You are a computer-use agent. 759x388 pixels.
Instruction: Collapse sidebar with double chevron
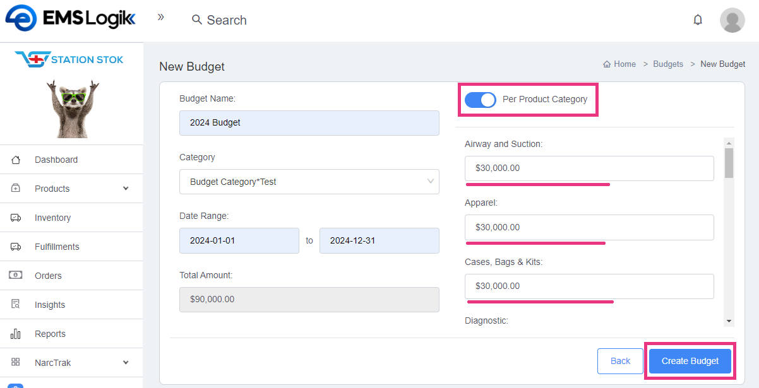pyautogui.click(x=161, y=17)
